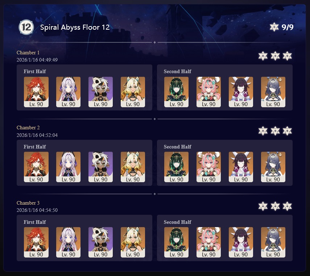Open pink-haired character portrait in Chamber 1

pyautogui.click(x=208, y=92)
